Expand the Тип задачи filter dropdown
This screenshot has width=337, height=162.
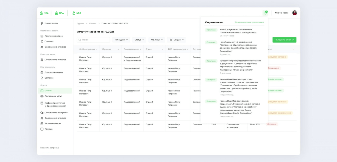121,40
